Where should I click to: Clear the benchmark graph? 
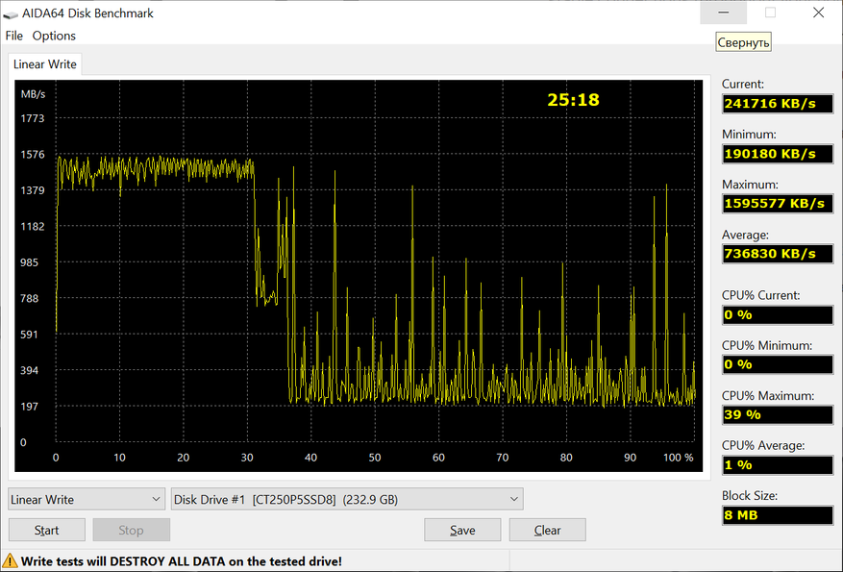click(547, 530)
